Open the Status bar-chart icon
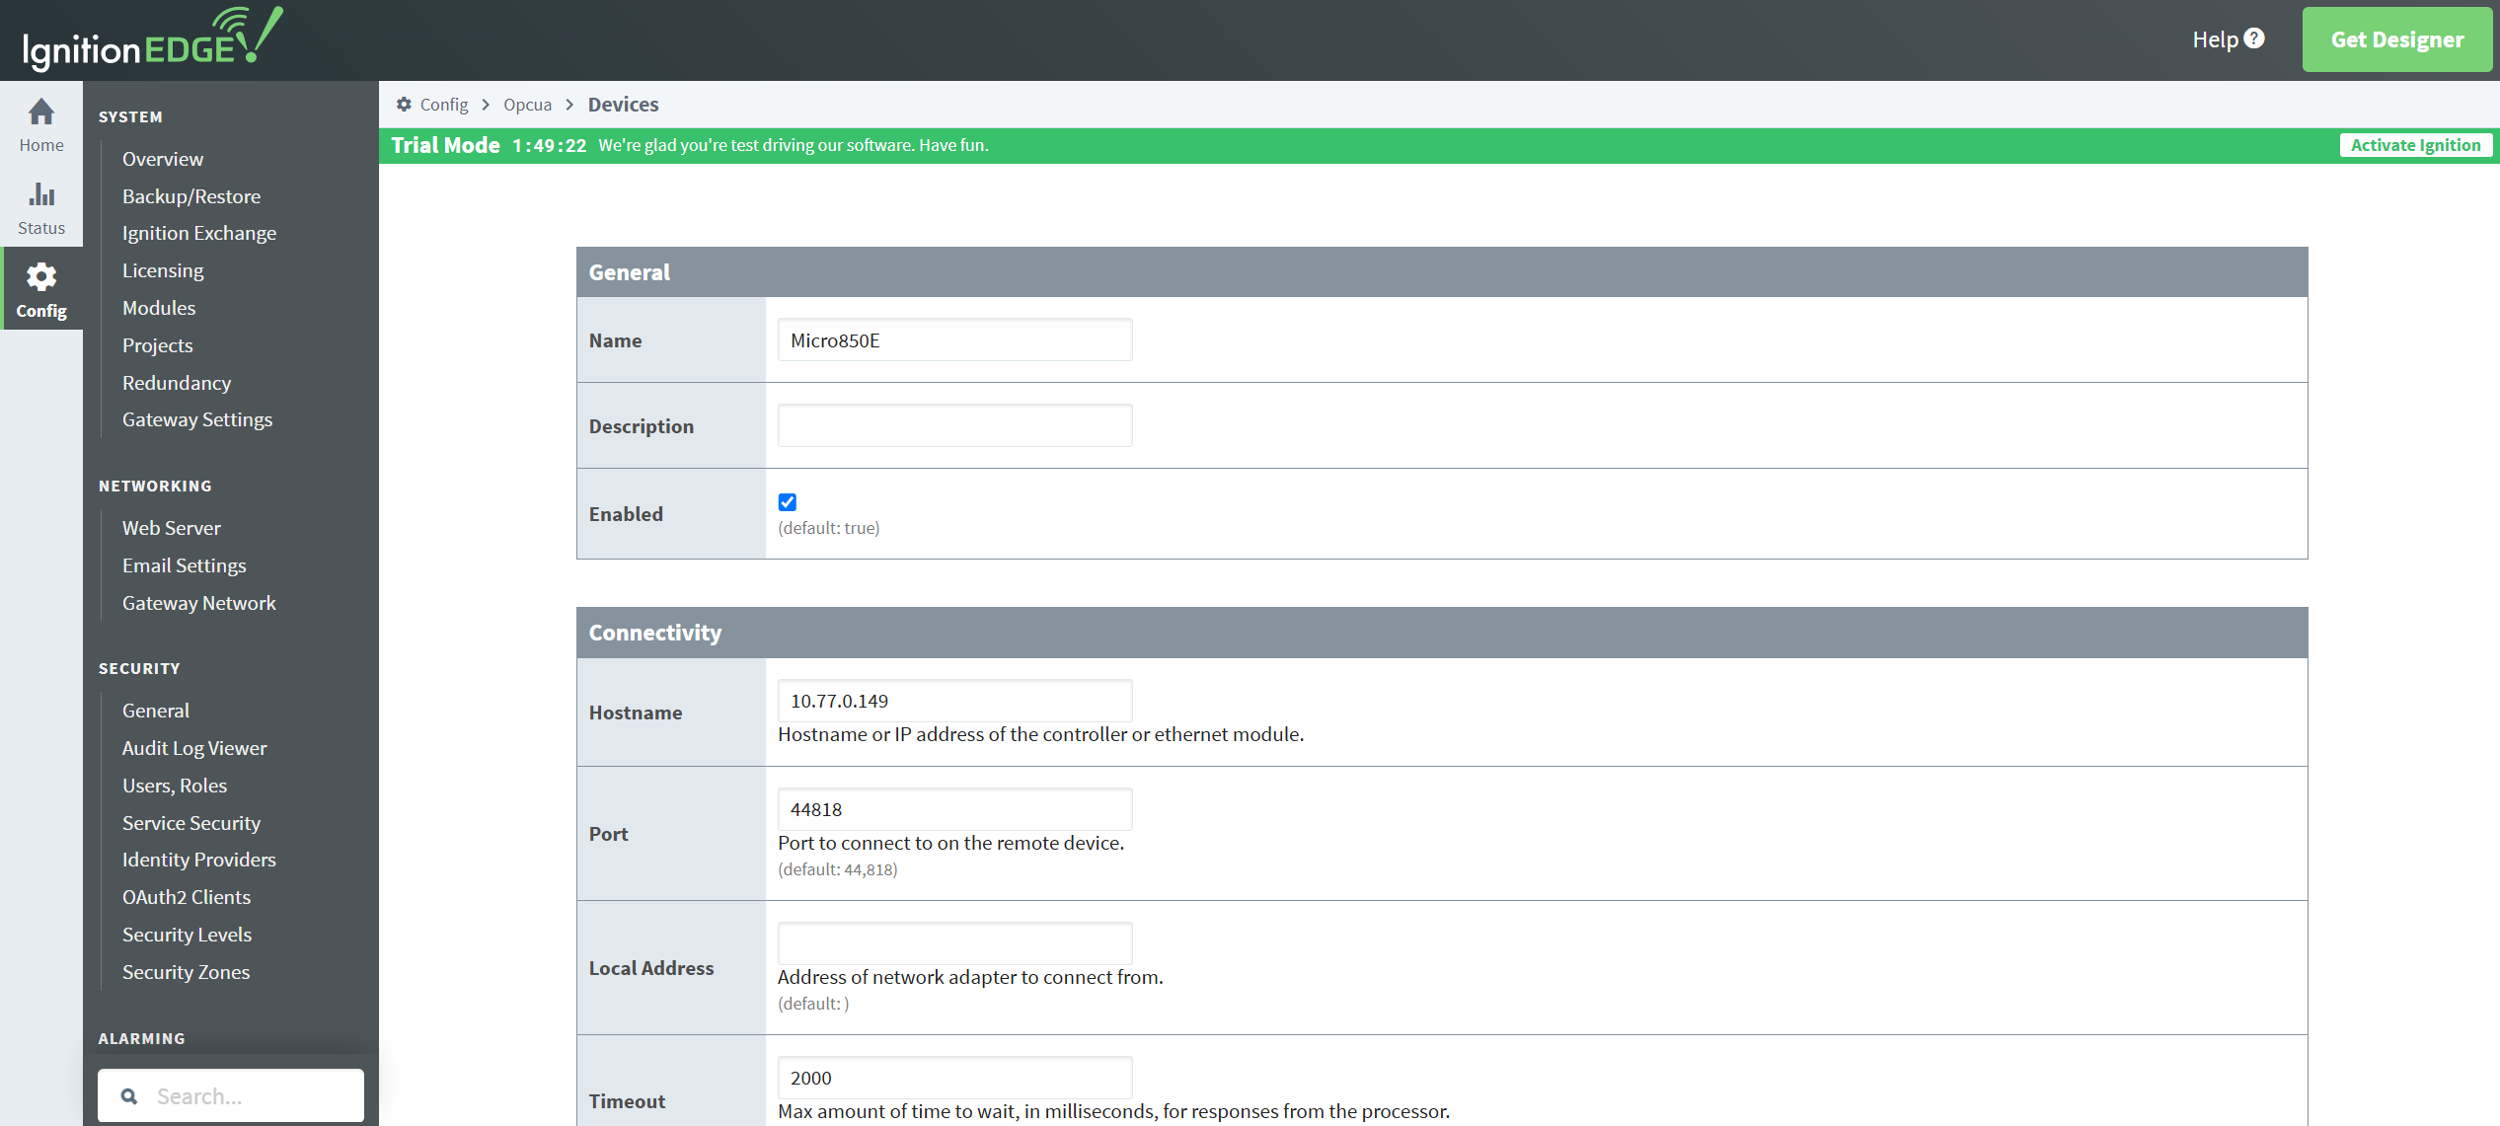Screen dimensions: 2500x1126 40,195
